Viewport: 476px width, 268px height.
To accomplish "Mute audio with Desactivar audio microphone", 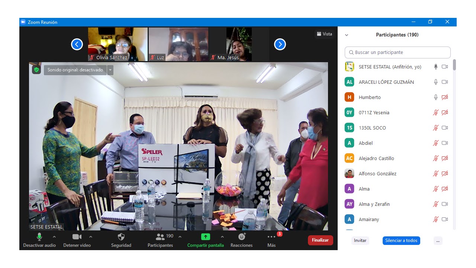I will [39, 240].
